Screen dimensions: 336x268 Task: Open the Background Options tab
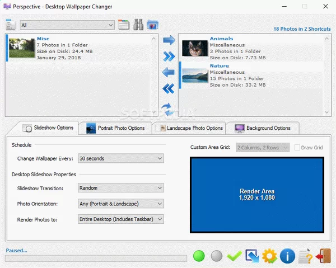pos(263,128)
